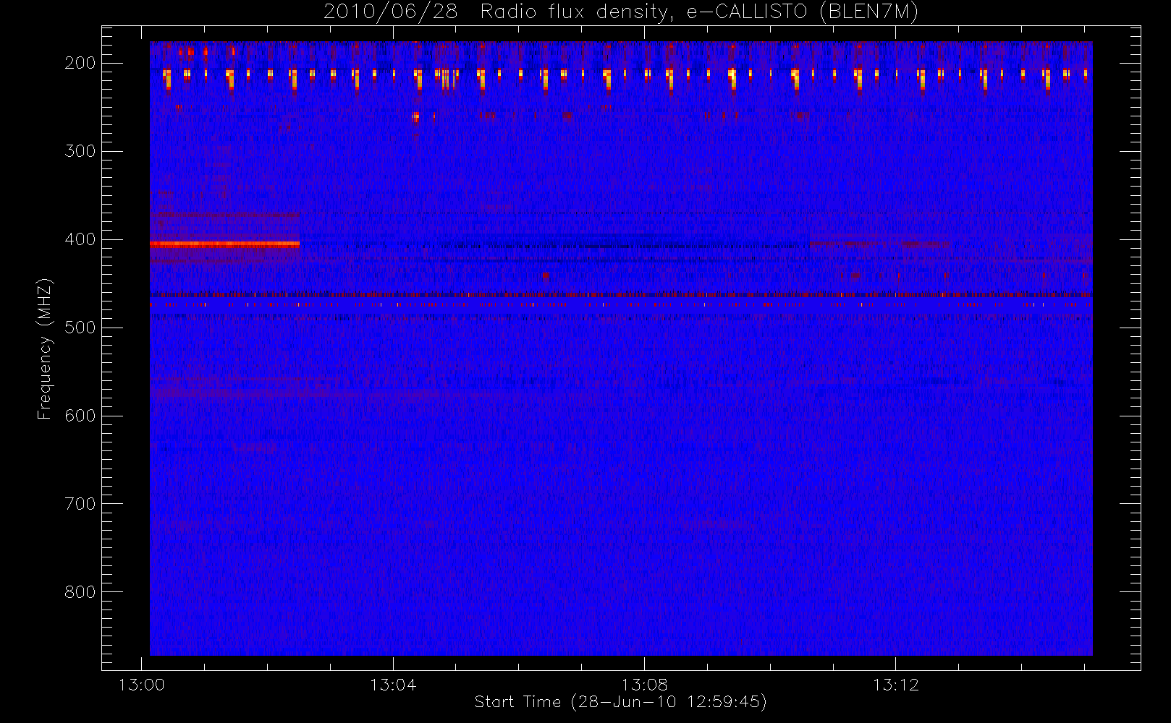Click the 2010/06/28 date in title

point(391,12)
